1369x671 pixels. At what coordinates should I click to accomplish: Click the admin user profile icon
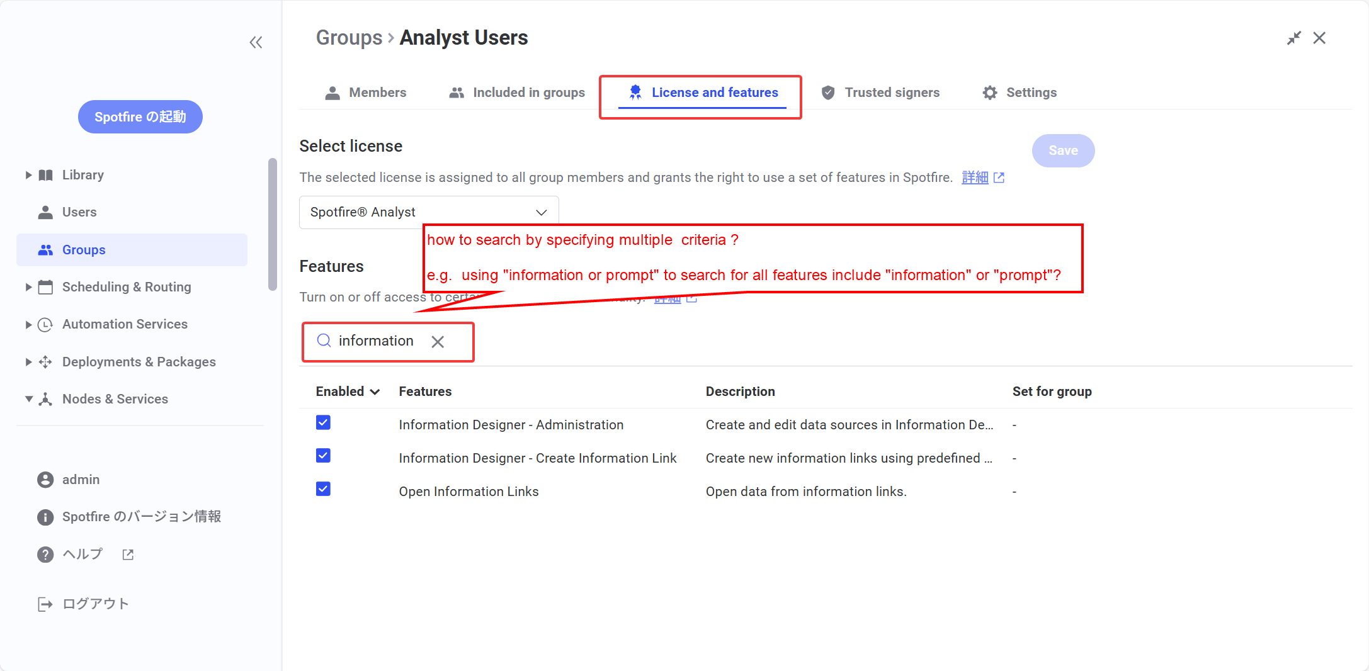pos(45,480)
